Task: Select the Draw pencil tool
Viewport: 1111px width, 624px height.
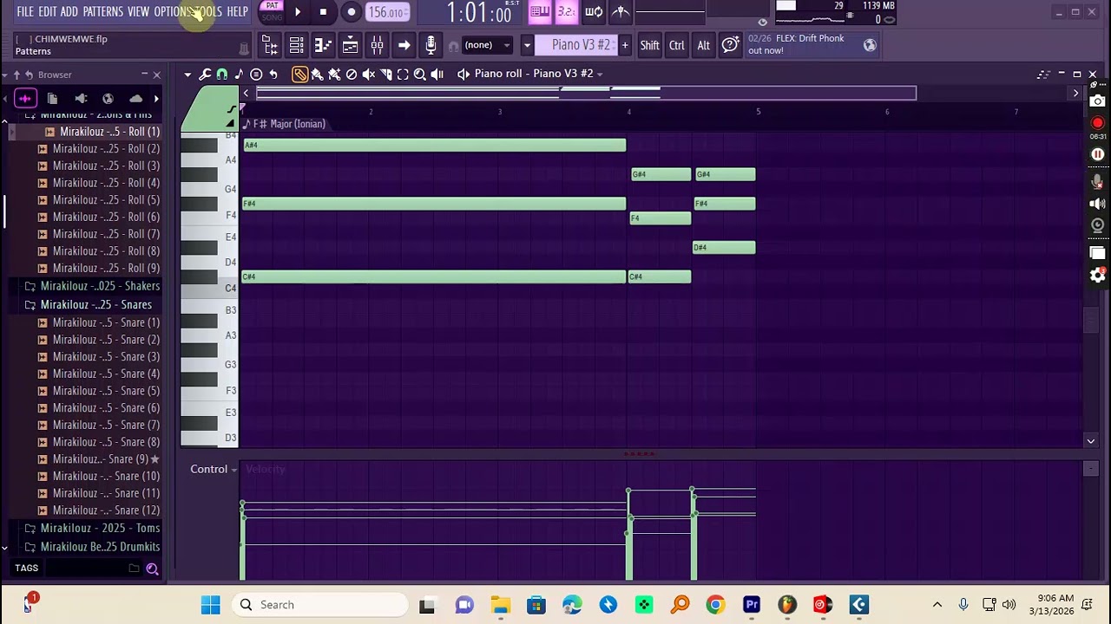Action: 299,75
